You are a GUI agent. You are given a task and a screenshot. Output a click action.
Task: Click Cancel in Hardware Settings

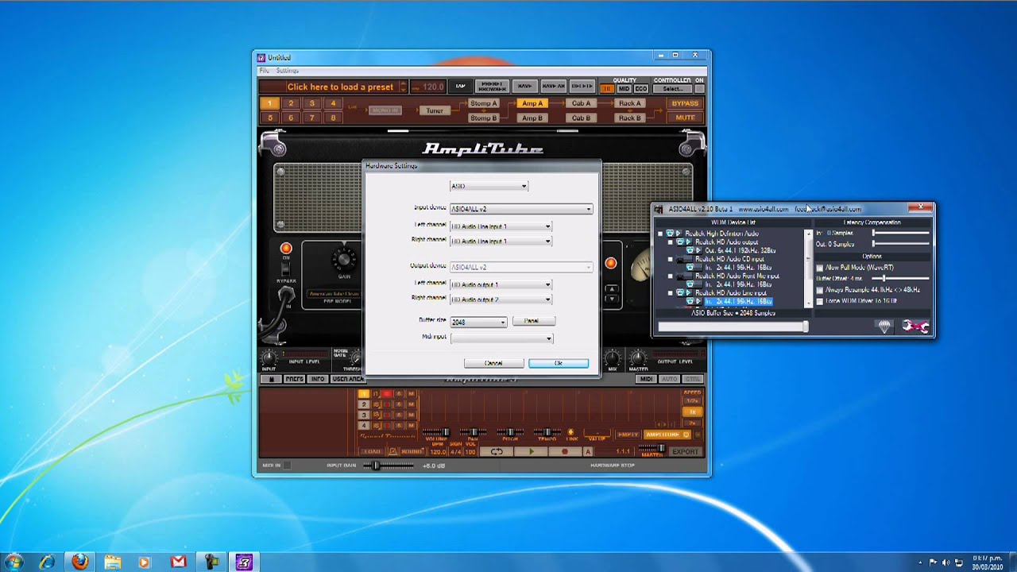[x=493, y=363]
